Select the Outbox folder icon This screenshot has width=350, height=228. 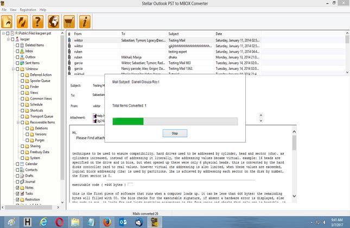click(22, 57)
